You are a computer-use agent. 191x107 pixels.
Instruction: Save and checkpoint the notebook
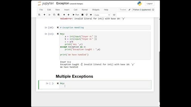point(39,15)
